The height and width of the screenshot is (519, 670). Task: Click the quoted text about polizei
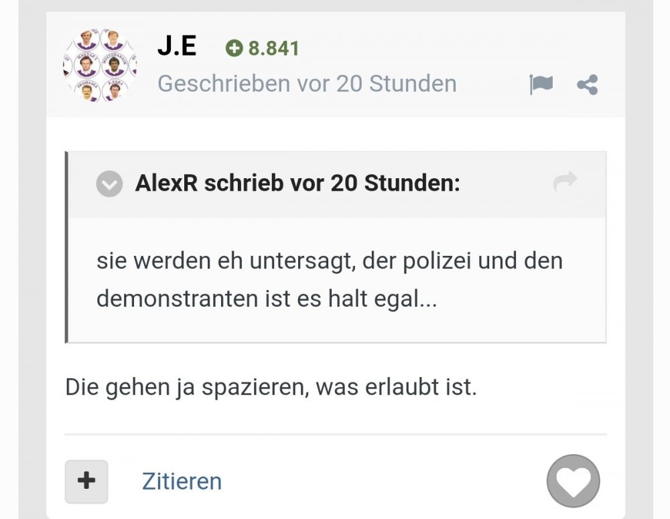pyautogui.click(x=330, y=279)
